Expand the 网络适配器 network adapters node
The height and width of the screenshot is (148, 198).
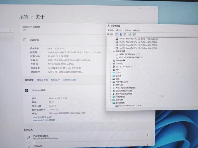pyautogui.click(x=111, y=97)
